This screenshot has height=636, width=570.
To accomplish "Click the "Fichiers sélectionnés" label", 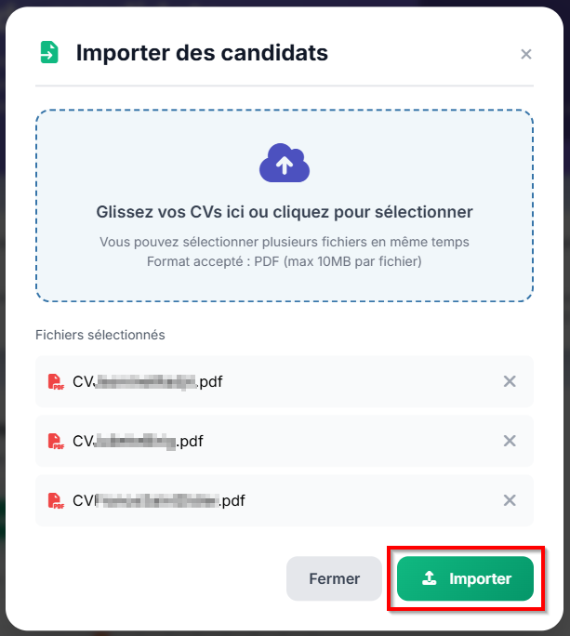I will point(100,335).
